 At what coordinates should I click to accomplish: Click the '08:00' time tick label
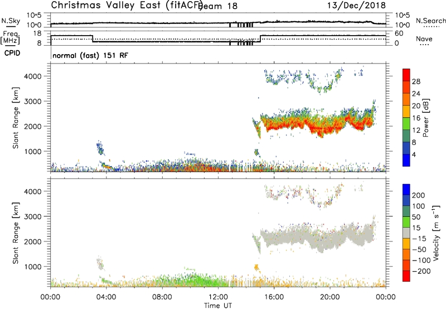[x=162, y=297]
